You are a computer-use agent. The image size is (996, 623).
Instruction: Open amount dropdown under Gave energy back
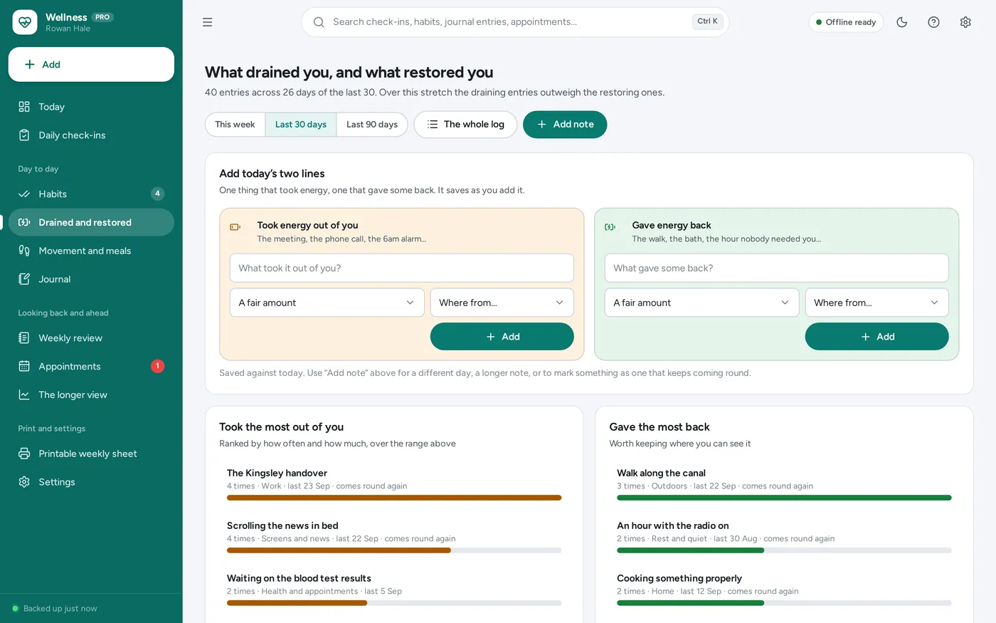pos(702,303)
